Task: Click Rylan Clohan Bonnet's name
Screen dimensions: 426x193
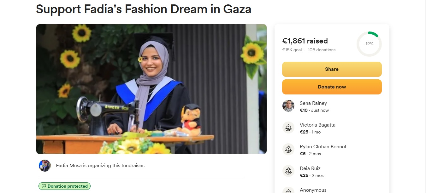Action: [x=323, y=147]
